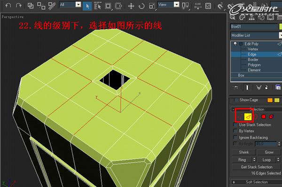Tick the By Vertex checkbox
Screen dimensions: 282x187
(x=235, y=131)
